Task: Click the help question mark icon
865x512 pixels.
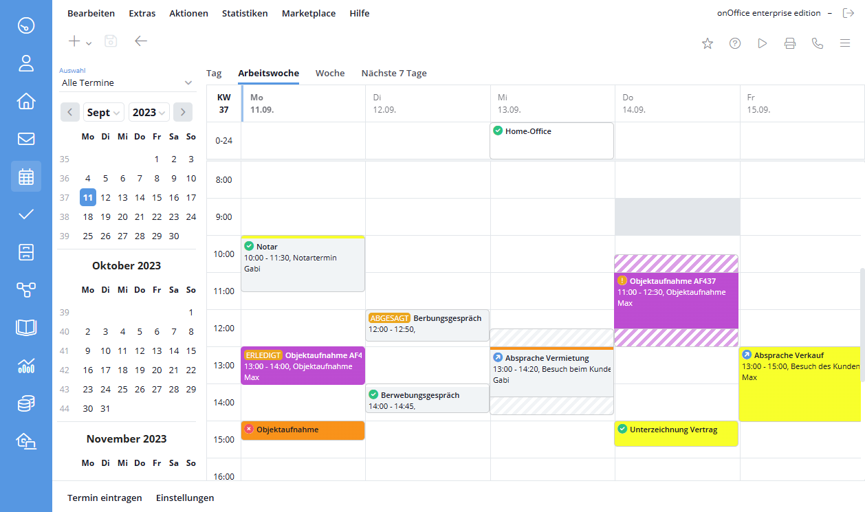Action: pyautogui.click(x=734, y=43)
